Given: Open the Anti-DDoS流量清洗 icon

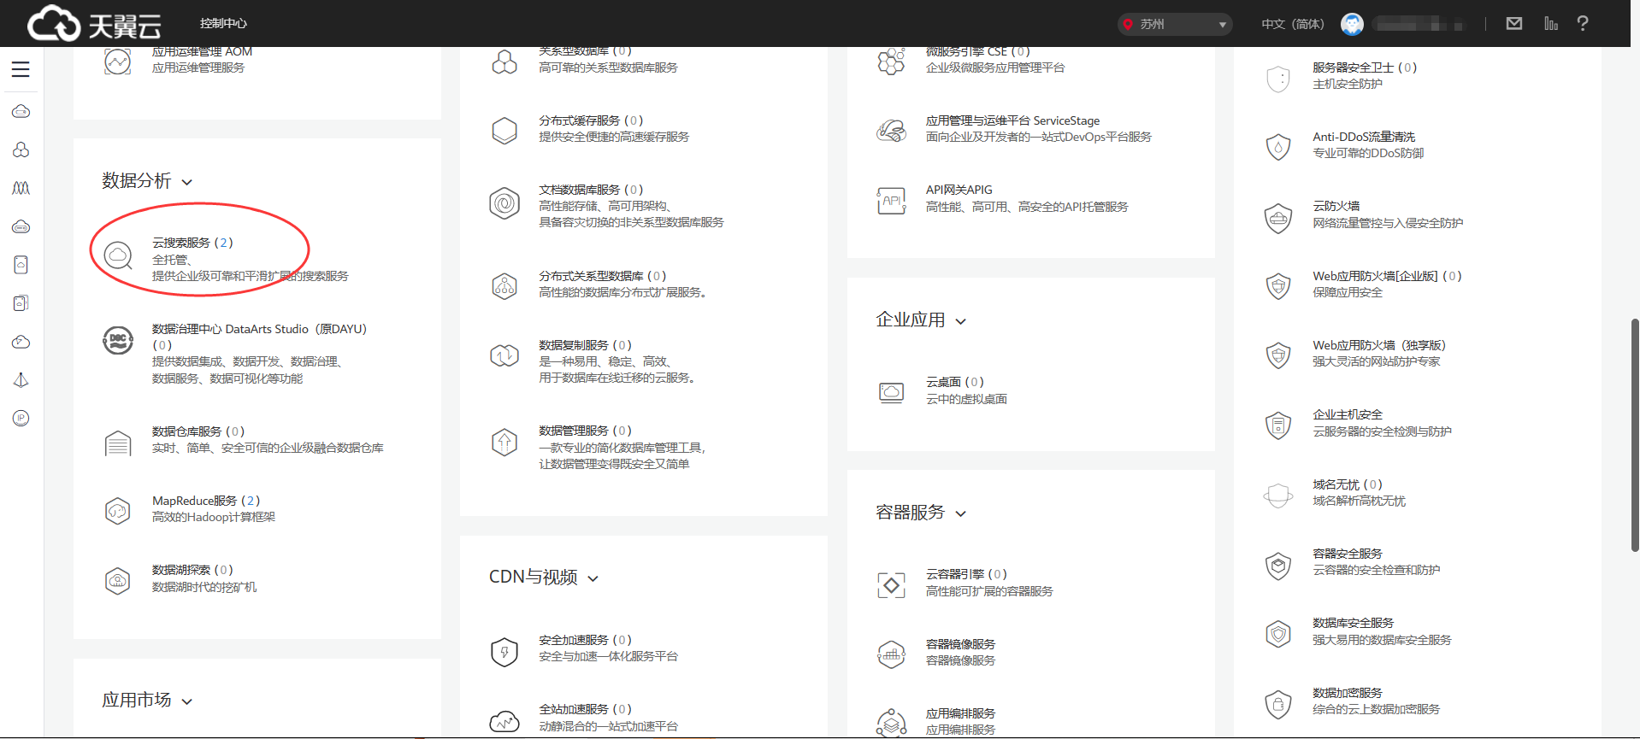Looking at the screenshot, I should (1278, 148).
